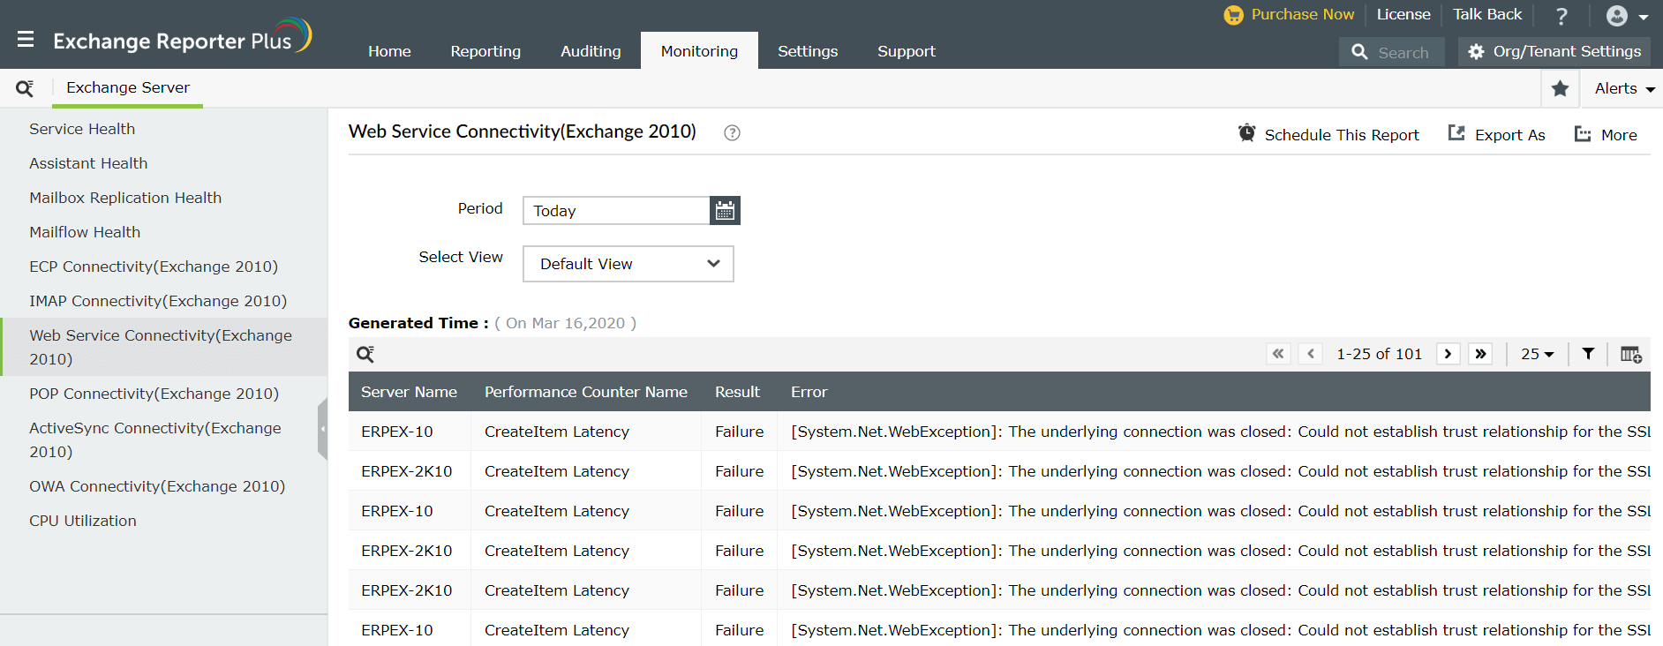Collapse the left sidebar panel handle
This screenshot has height=646, width=1663.
323,429
